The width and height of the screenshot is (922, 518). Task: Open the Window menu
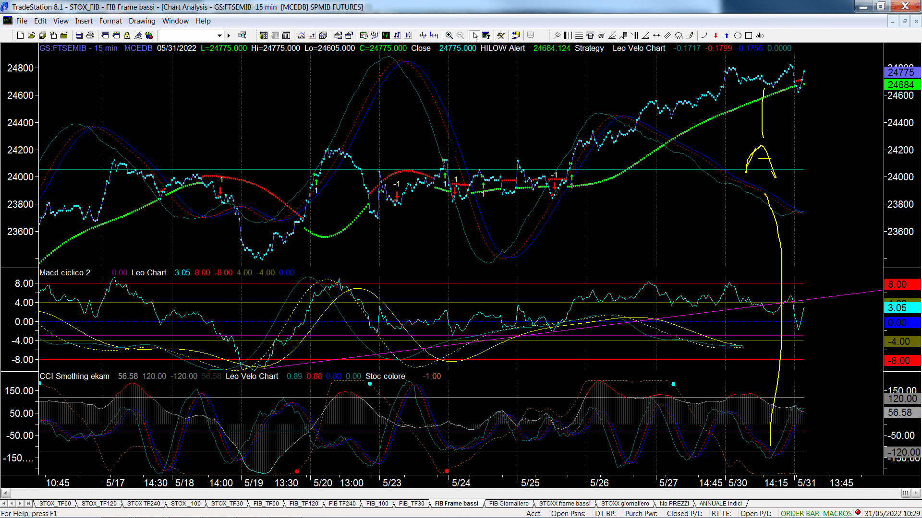pos(175,21)
